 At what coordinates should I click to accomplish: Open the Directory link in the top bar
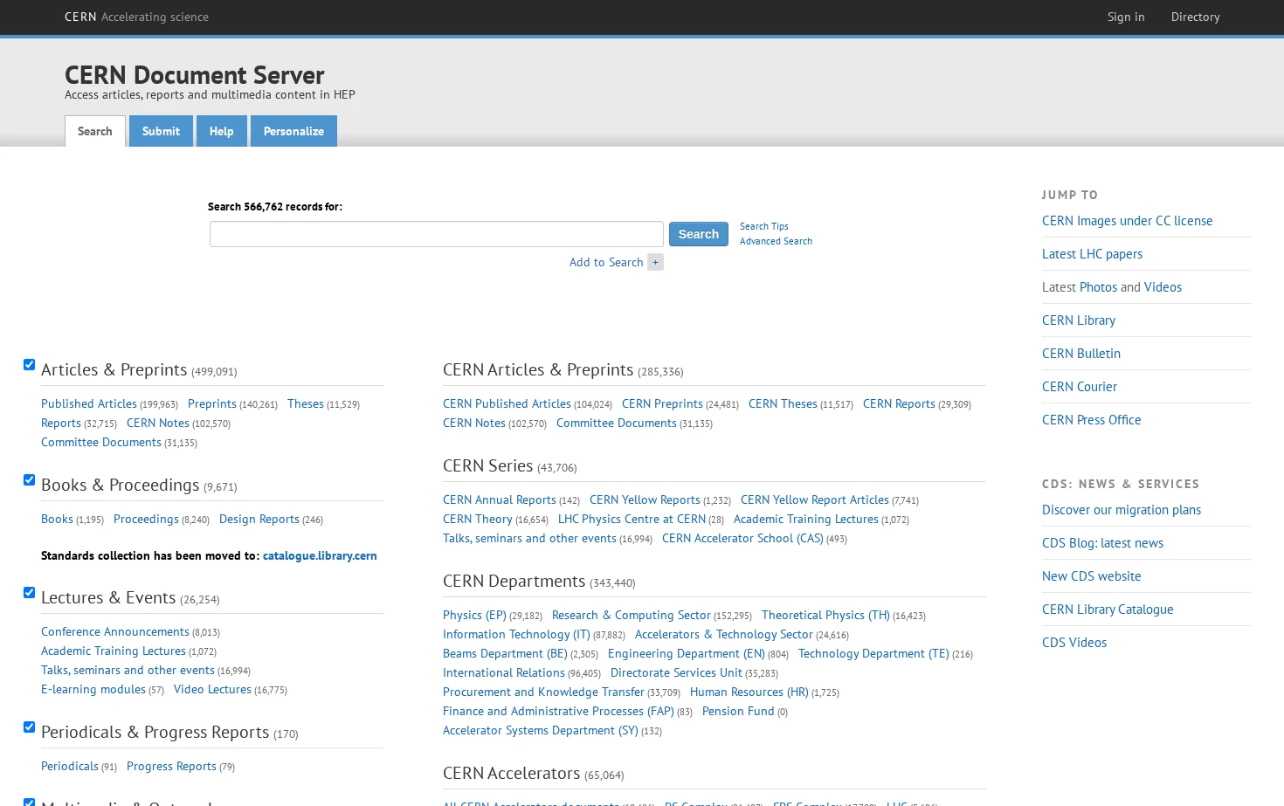pos(1195,17)
